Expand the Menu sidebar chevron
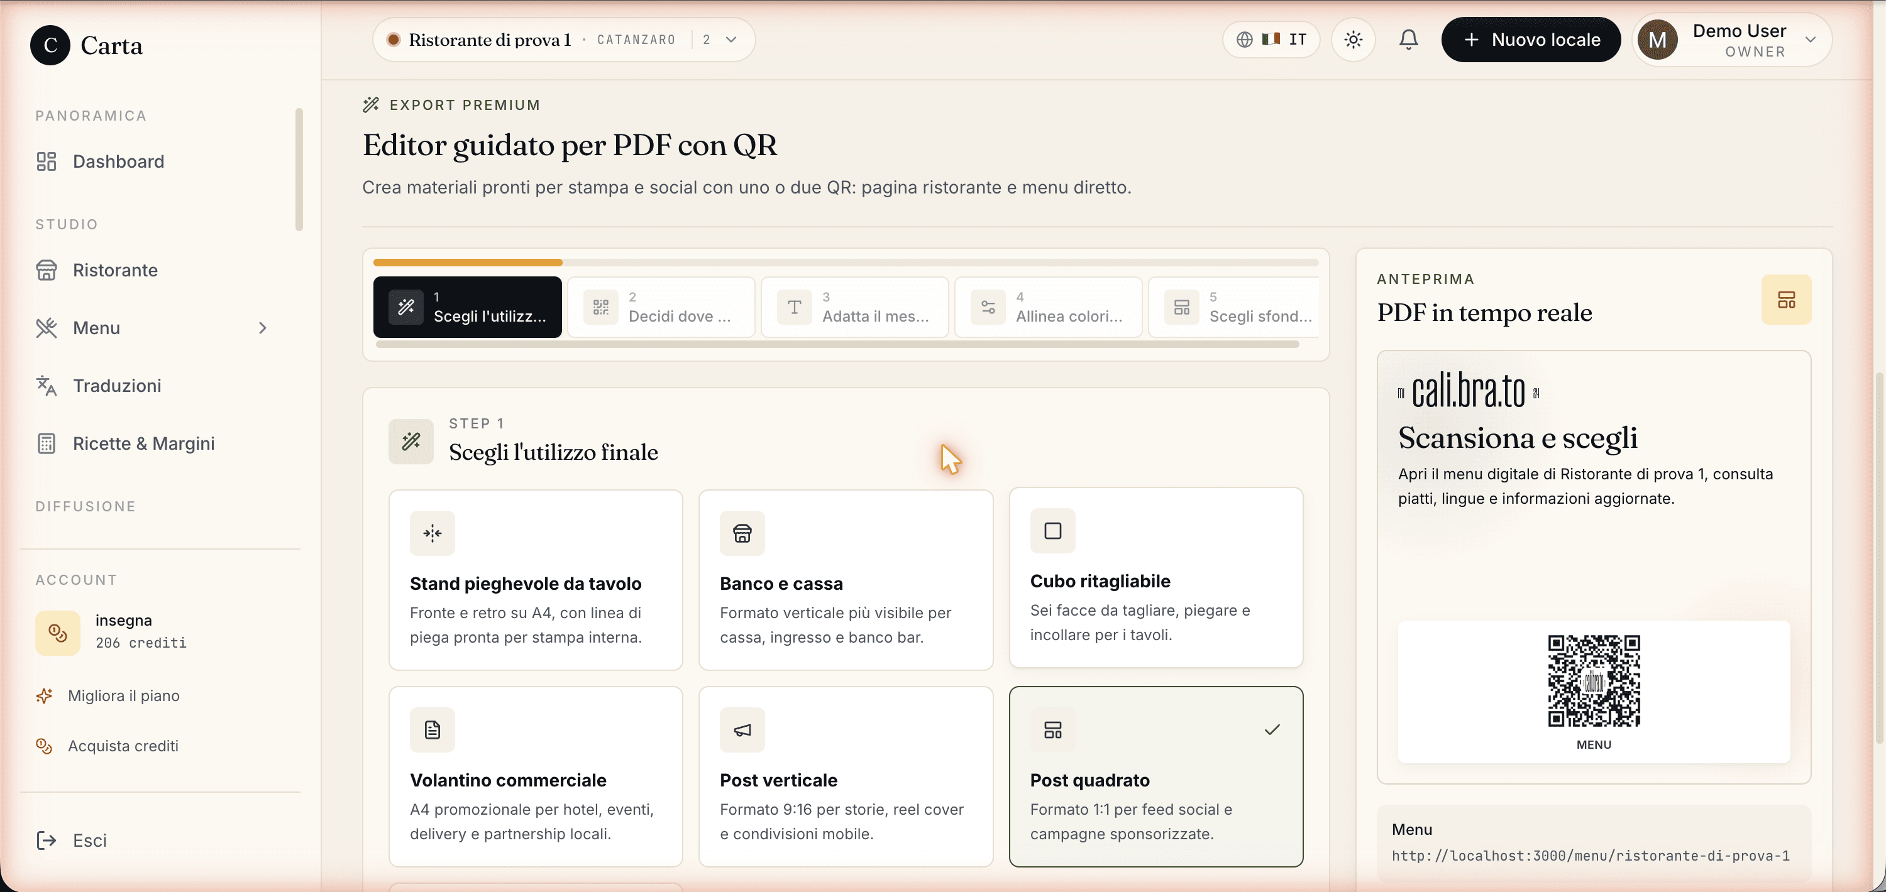Viewport: 1886px width, 892px height. point(262,328)
